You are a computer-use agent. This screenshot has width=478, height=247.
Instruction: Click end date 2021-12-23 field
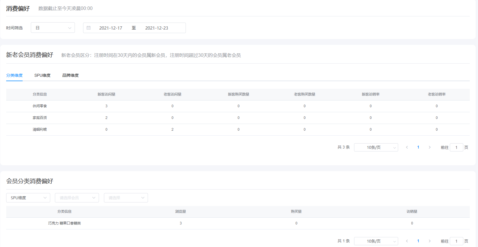[x=157, y=28]
